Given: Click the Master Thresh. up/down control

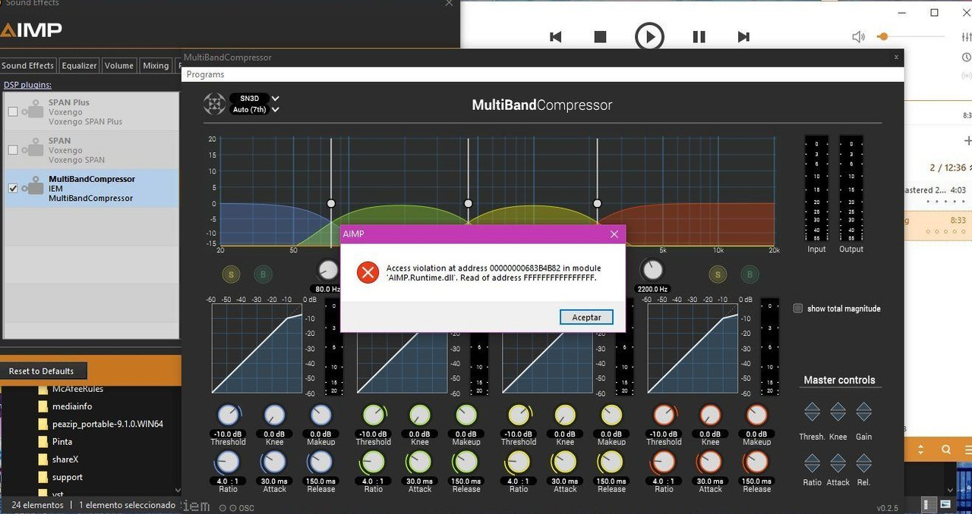Looking at the screenshot, I should pos(812,412).
